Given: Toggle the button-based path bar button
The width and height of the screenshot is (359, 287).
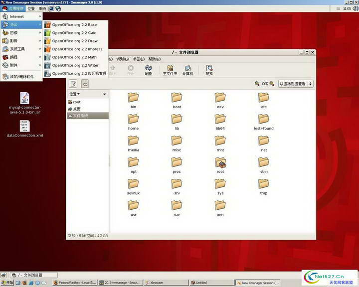Looking at the screenshot, I should click(x=85, y=84).
